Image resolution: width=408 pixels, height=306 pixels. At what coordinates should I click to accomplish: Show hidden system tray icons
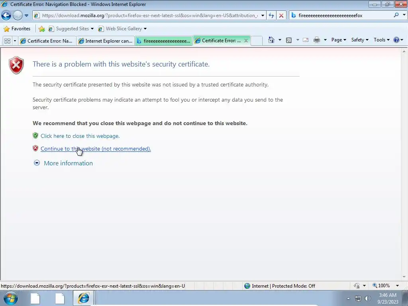tap(348, 298)
